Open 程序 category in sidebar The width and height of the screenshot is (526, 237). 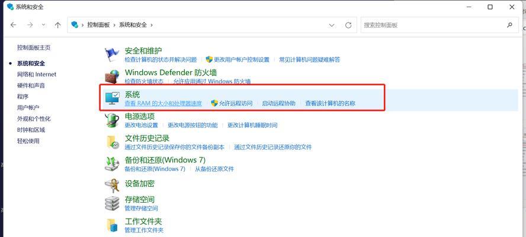(x=23, y=97)
